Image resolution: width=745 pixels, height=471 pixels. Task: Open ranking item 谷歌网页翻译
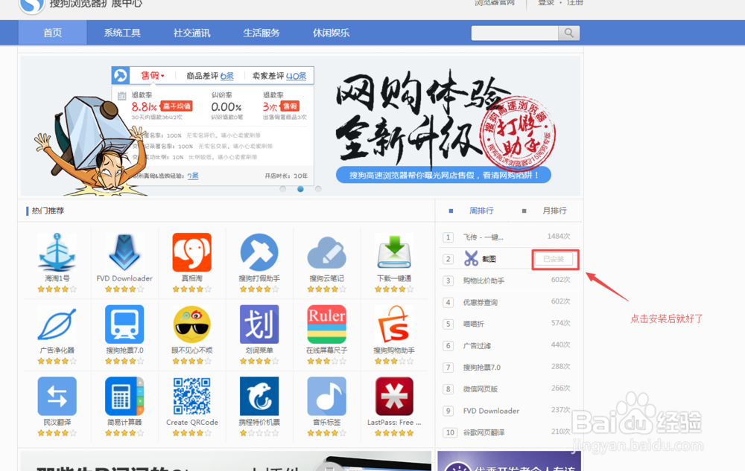[x=484, y=432]
